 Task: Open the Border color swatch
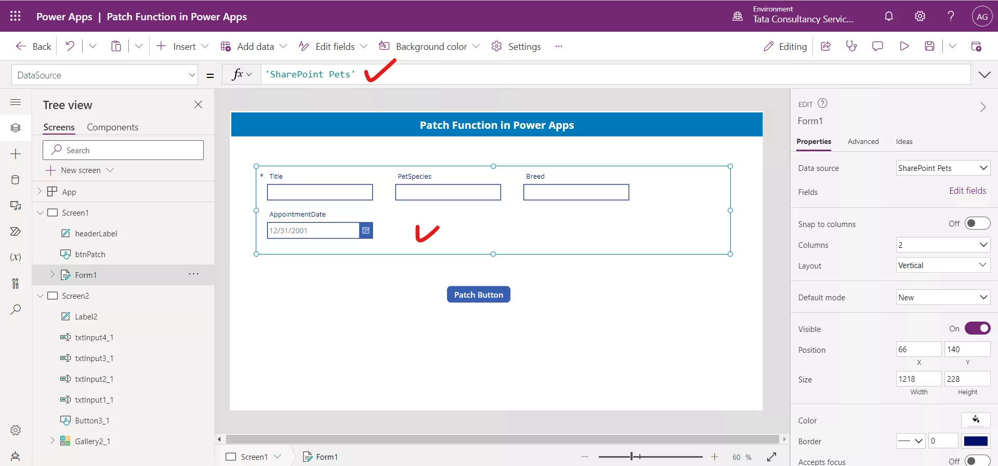[x=976, y=441]
